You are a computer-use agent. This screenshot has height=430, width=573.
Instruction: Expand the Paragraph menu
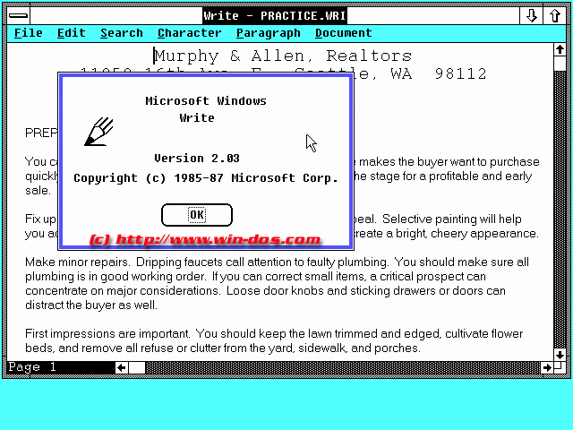click(268, 33)
